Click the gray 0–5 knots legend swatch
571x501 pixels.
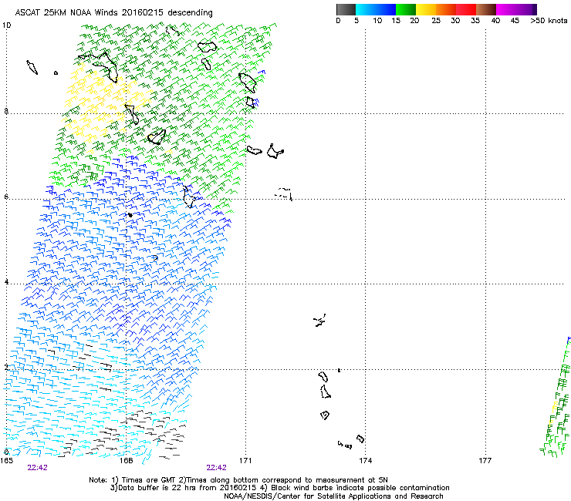pos(346,9)
